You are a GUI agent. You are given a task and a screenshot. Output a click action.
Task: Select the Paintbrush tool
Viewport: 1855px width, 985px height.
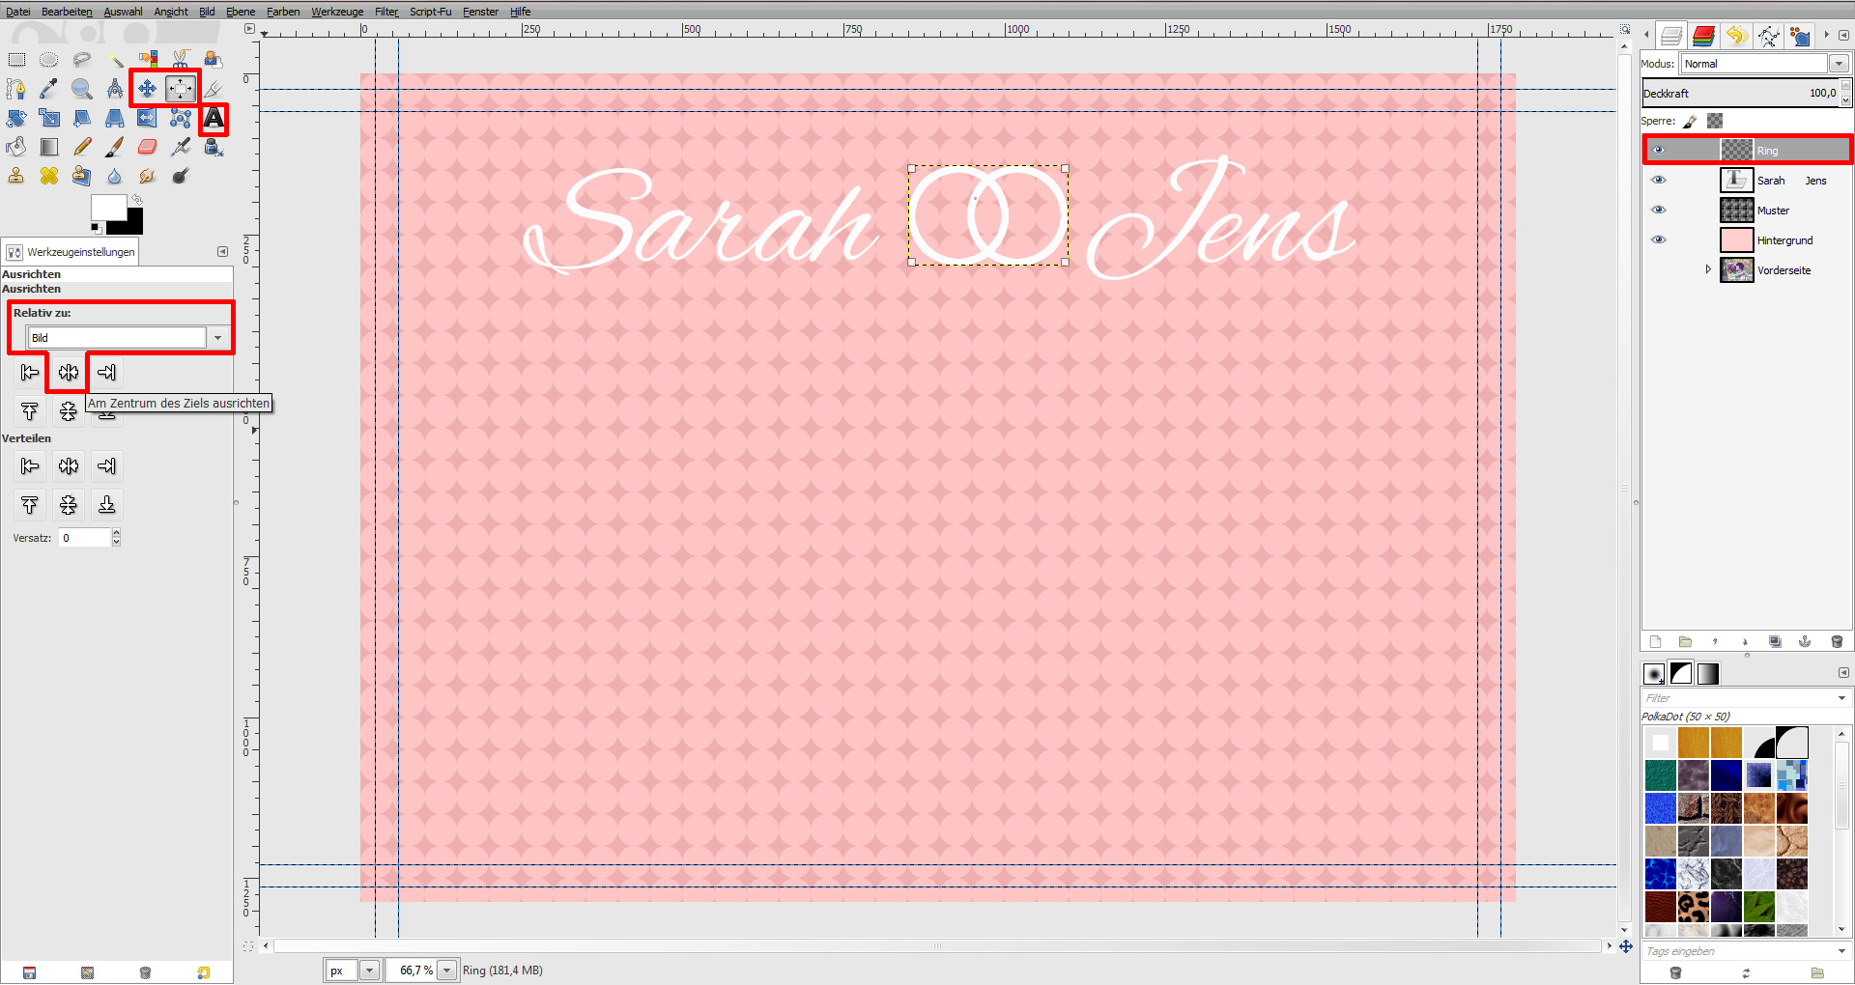click(x=114, y=147)
